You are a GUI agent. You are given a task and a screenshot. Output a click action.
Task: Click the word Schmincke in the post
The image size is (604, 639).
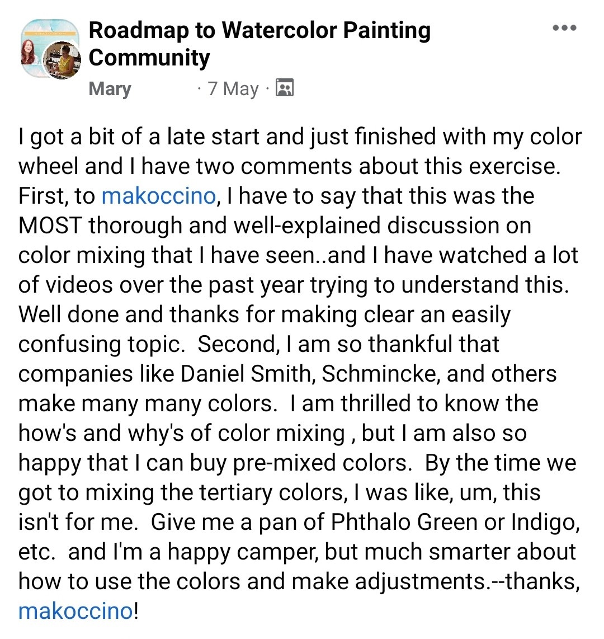pos(381,374)
